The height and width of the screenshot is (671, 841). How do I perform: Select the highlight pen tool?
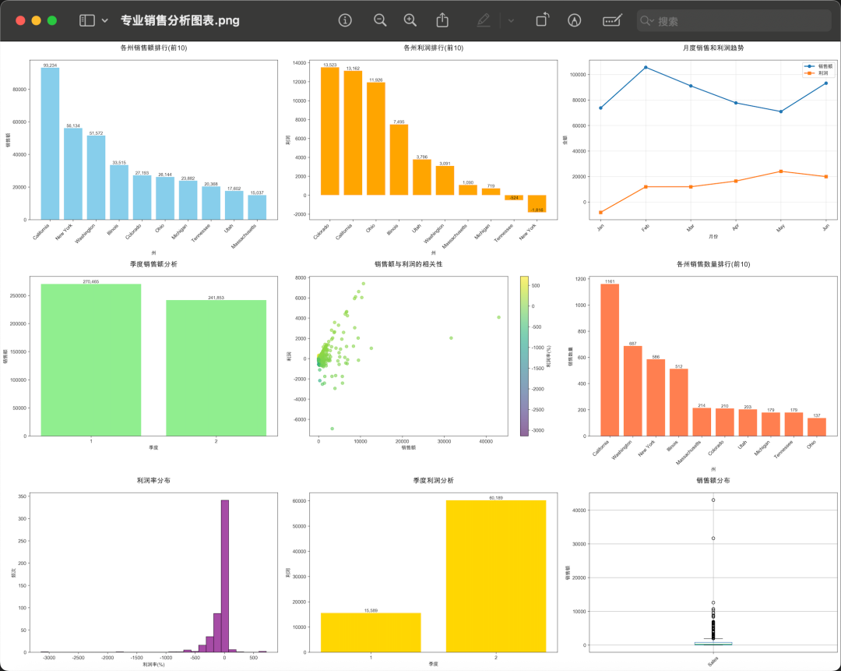pyautogui.click(x=484, y=21)
